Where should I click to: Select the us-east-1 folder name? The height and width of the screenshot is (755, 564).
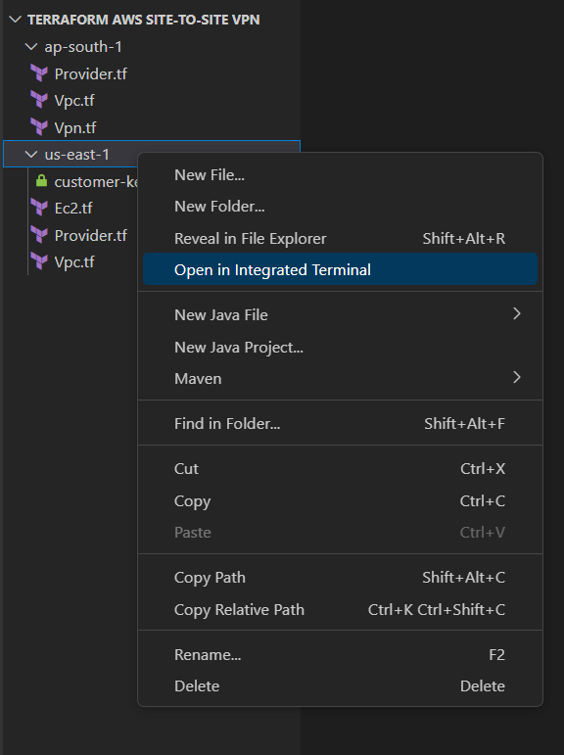76,155
